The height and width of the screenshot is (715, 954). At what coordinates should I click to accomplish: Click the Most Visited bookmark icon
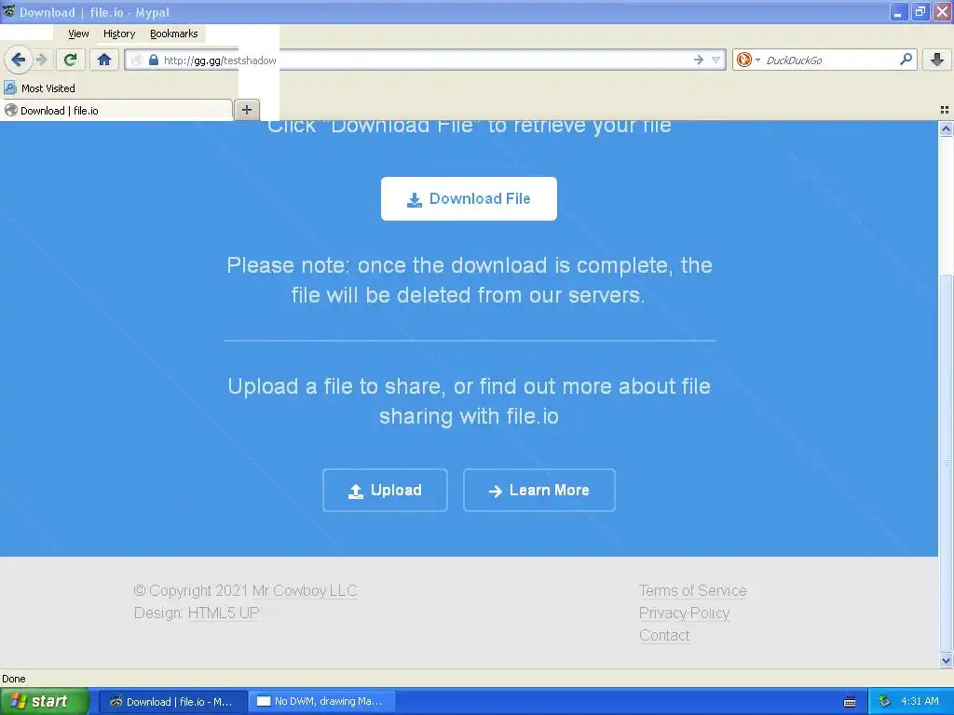(x=9, y=88)
